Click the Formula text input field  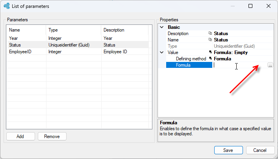(x=240, y=65)
